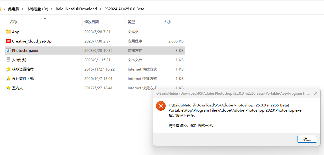The image size is (324, 155).
Task: Sort files by 修改日期 column
Action: 91,22
